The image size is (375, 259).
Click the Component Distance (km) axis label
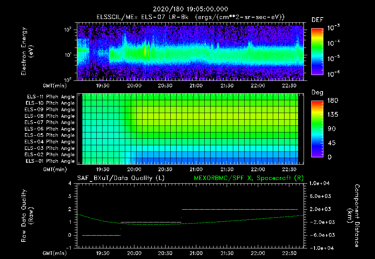pyautogui.click(x=353, y=216)
